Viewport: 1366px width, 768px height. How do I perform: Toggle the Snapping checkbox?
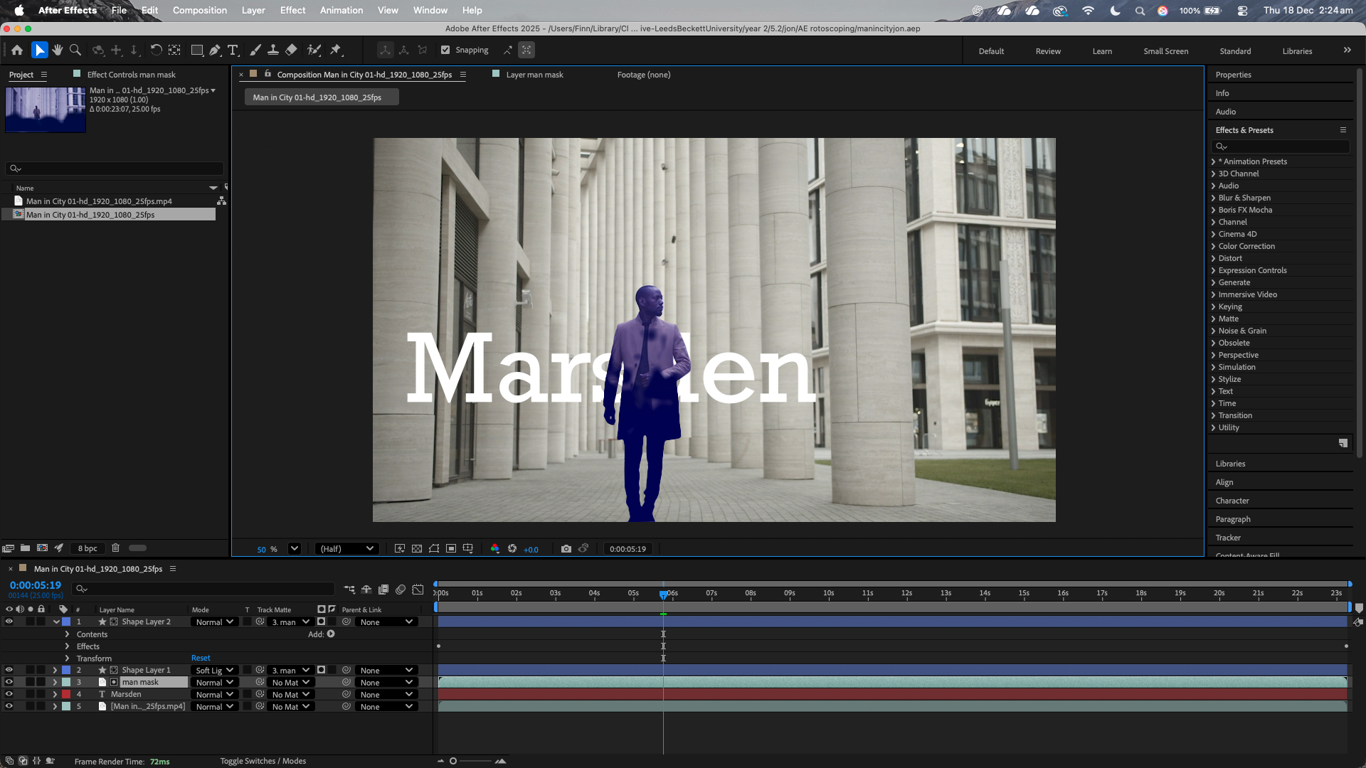(x=445, y=50)
